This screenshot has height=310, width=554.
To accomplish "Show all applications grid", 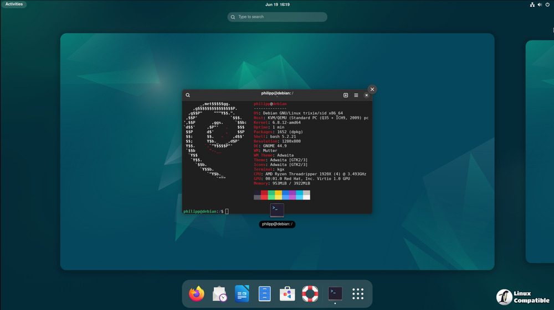I will click(x=358, y=294).
